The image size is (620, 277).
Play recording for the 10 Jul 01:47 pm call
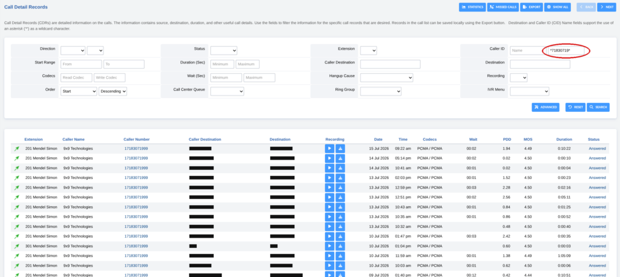pos(329,236)
